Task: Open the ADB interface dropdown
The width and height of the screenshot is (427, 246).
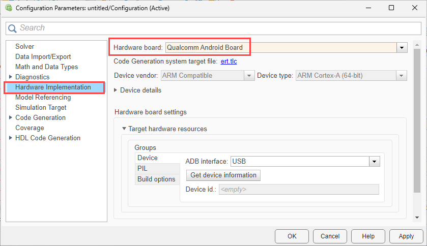Action: tap(375, 162)
